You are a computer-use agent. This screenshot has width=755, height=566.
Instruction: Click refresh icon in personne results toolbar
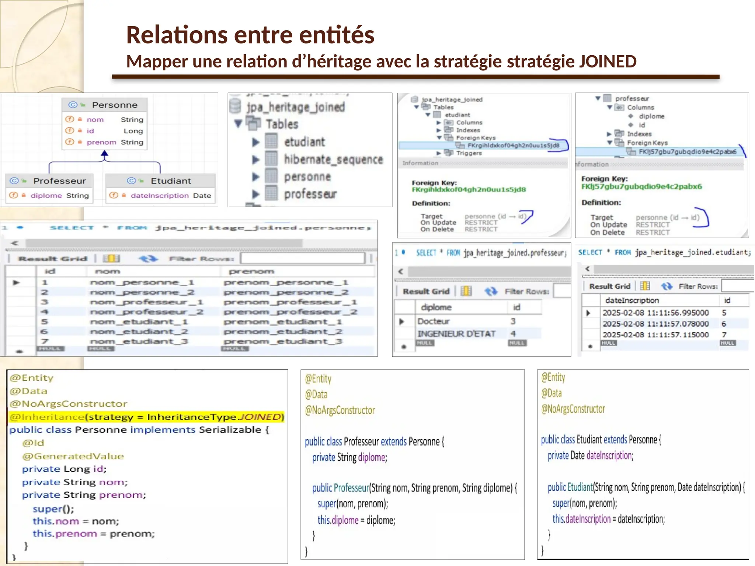[148, 259]
